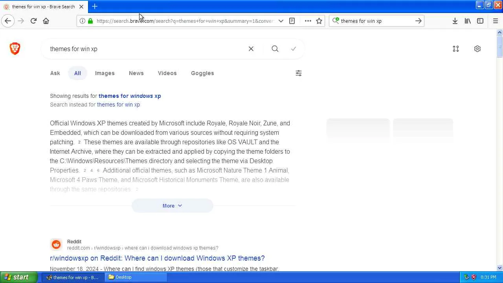Close the Brave Search tab
503x283 pixels.
coord(81,7)
